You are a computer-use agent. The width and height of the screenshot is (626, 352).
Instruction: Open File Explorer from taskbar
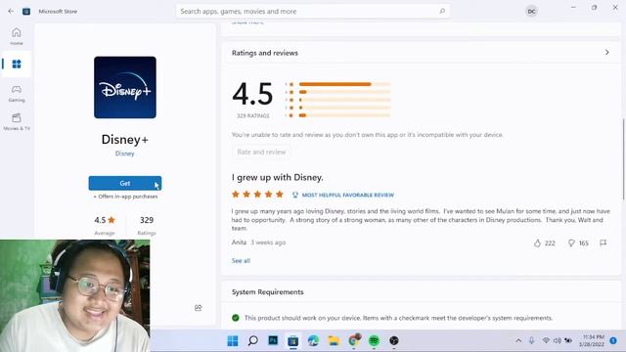[x=334, y=341]
